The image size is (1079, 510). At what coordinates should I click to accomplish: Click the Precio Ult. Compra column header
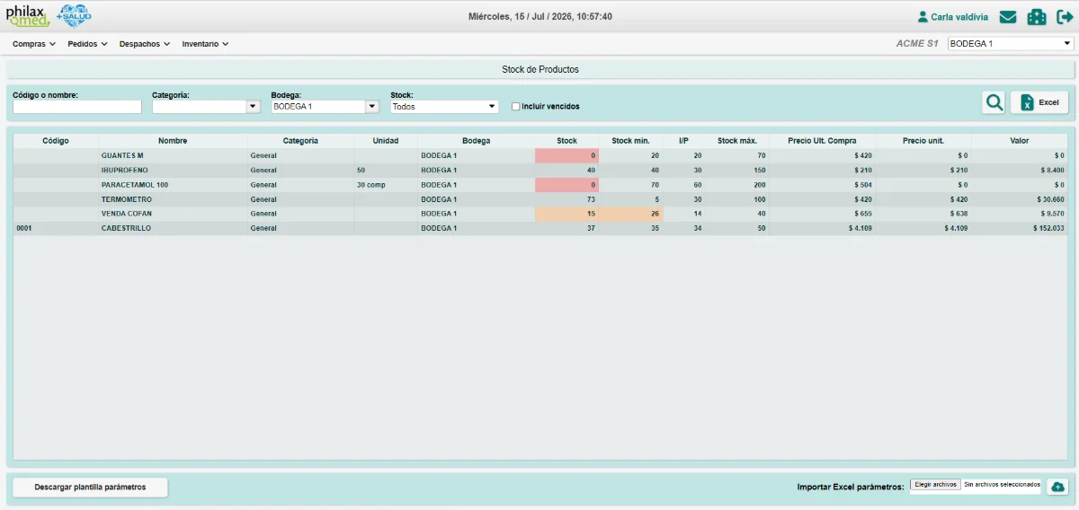pyautogui.click(x=822, y=141)
